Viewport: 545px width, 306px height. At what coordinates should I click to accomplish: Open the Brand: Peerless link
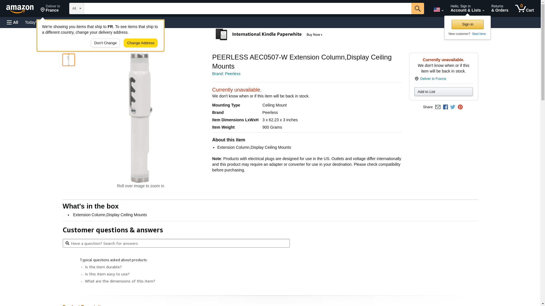[226, 74]
